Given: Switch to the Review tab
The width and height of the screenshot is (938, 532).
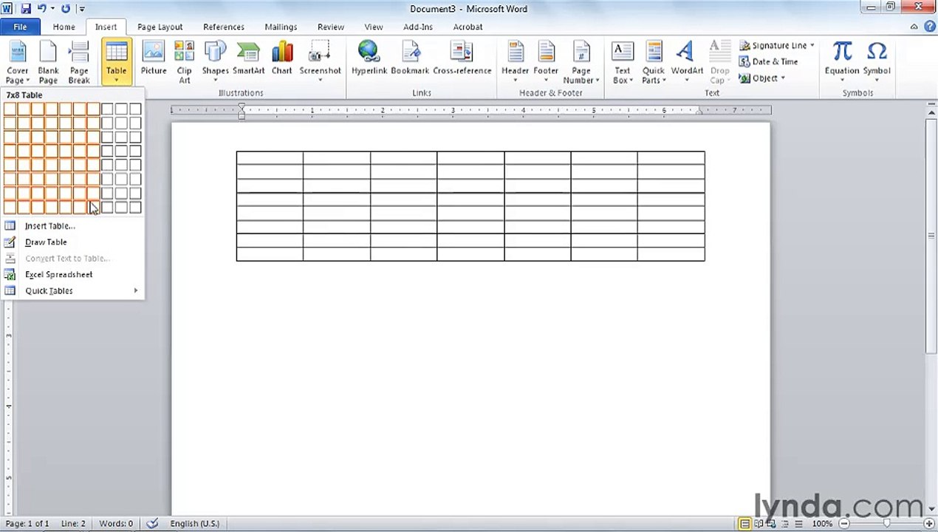Looking at the screenshot, I should tap(331, 27).
